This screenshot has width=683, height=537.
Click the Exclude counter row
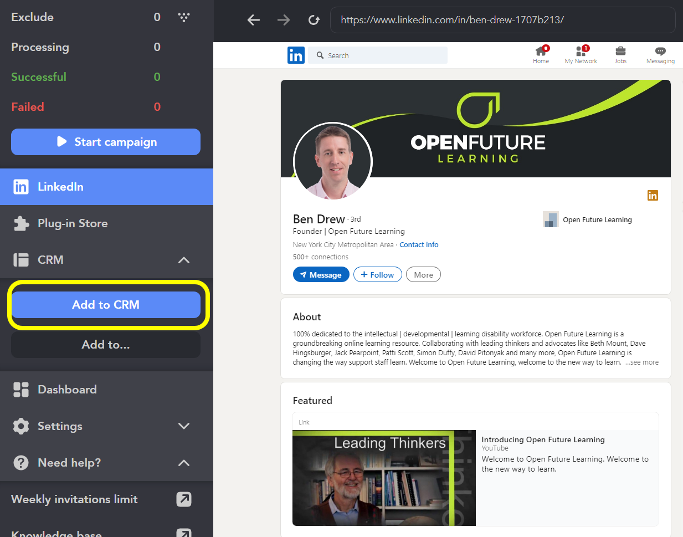click(x=86, y=17)
